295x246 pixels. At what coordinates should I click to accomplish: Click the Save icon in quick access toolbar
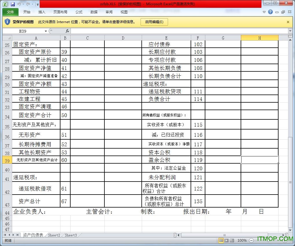pyautogui.click(x=12, y=4)
